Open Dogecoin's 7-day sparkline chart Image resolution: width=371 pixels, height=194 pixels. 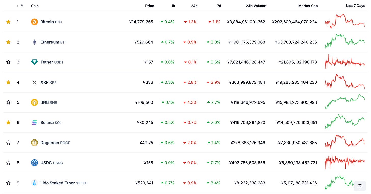tap(345, 142)
